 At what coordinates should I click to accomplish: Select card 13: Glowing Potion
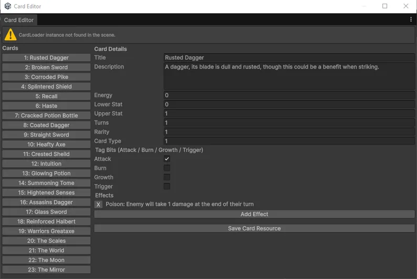point(46,174)
